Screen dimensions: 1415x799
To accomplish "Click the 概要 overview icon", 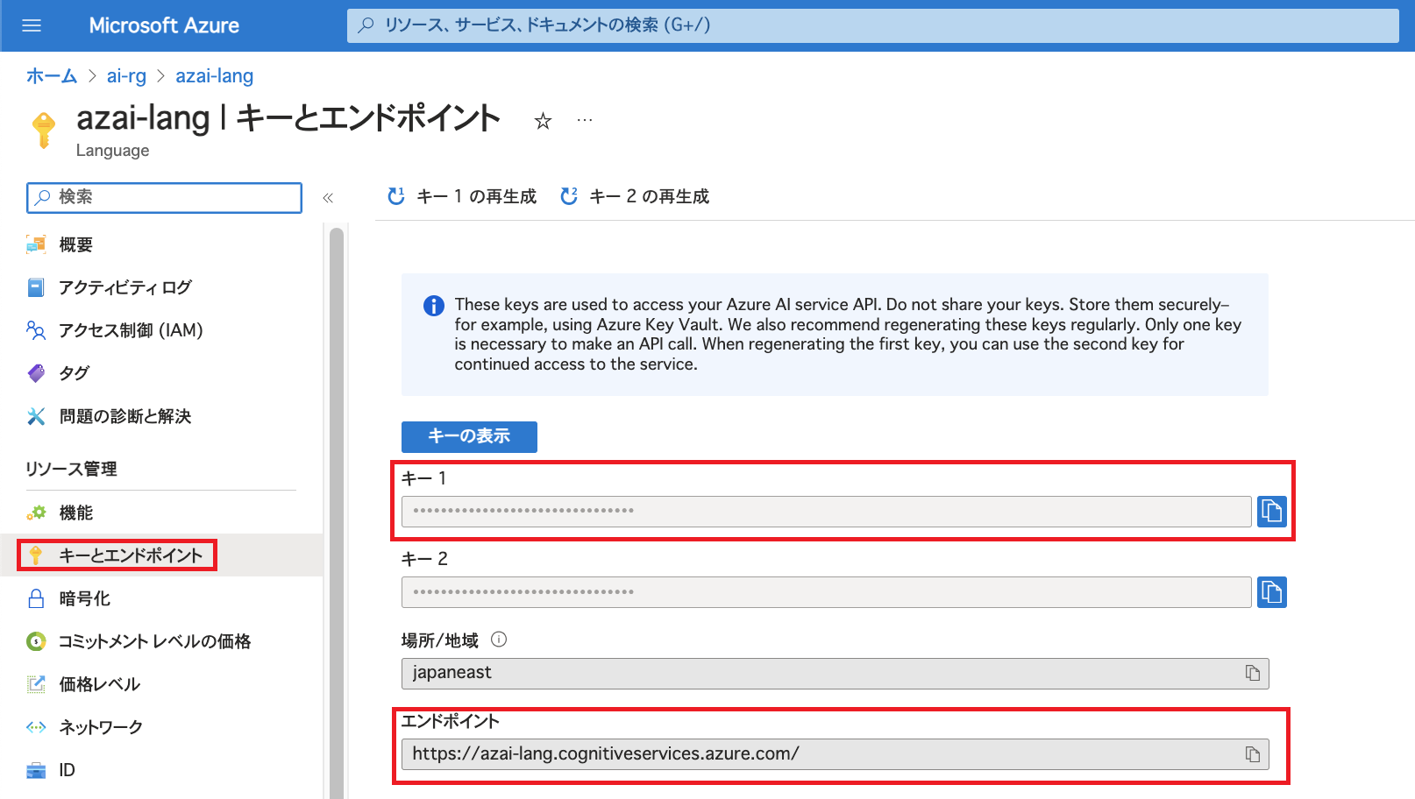I will coord(36,244).
